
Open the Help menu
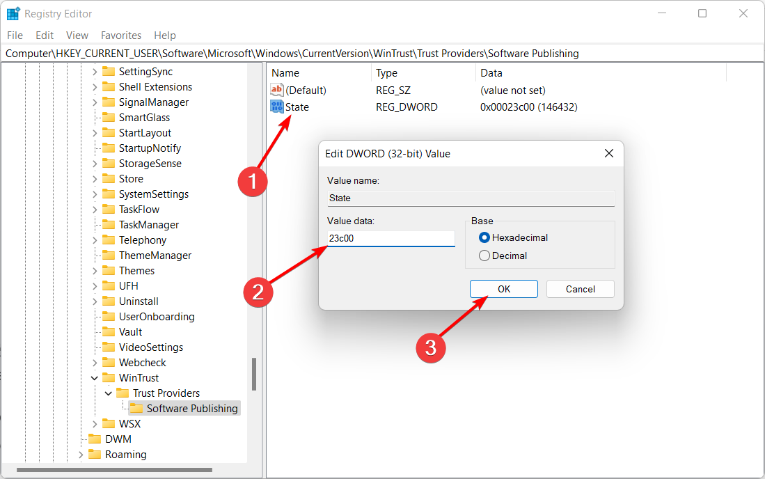(x=165, y=35)
